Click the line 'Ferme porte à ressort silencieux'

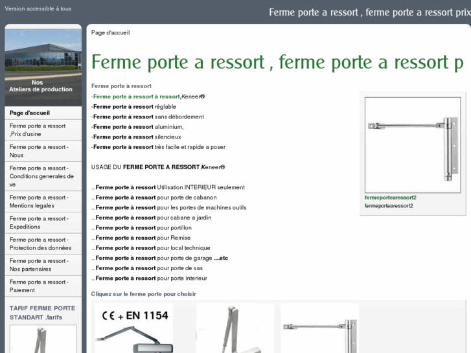[x=136, y=137]
